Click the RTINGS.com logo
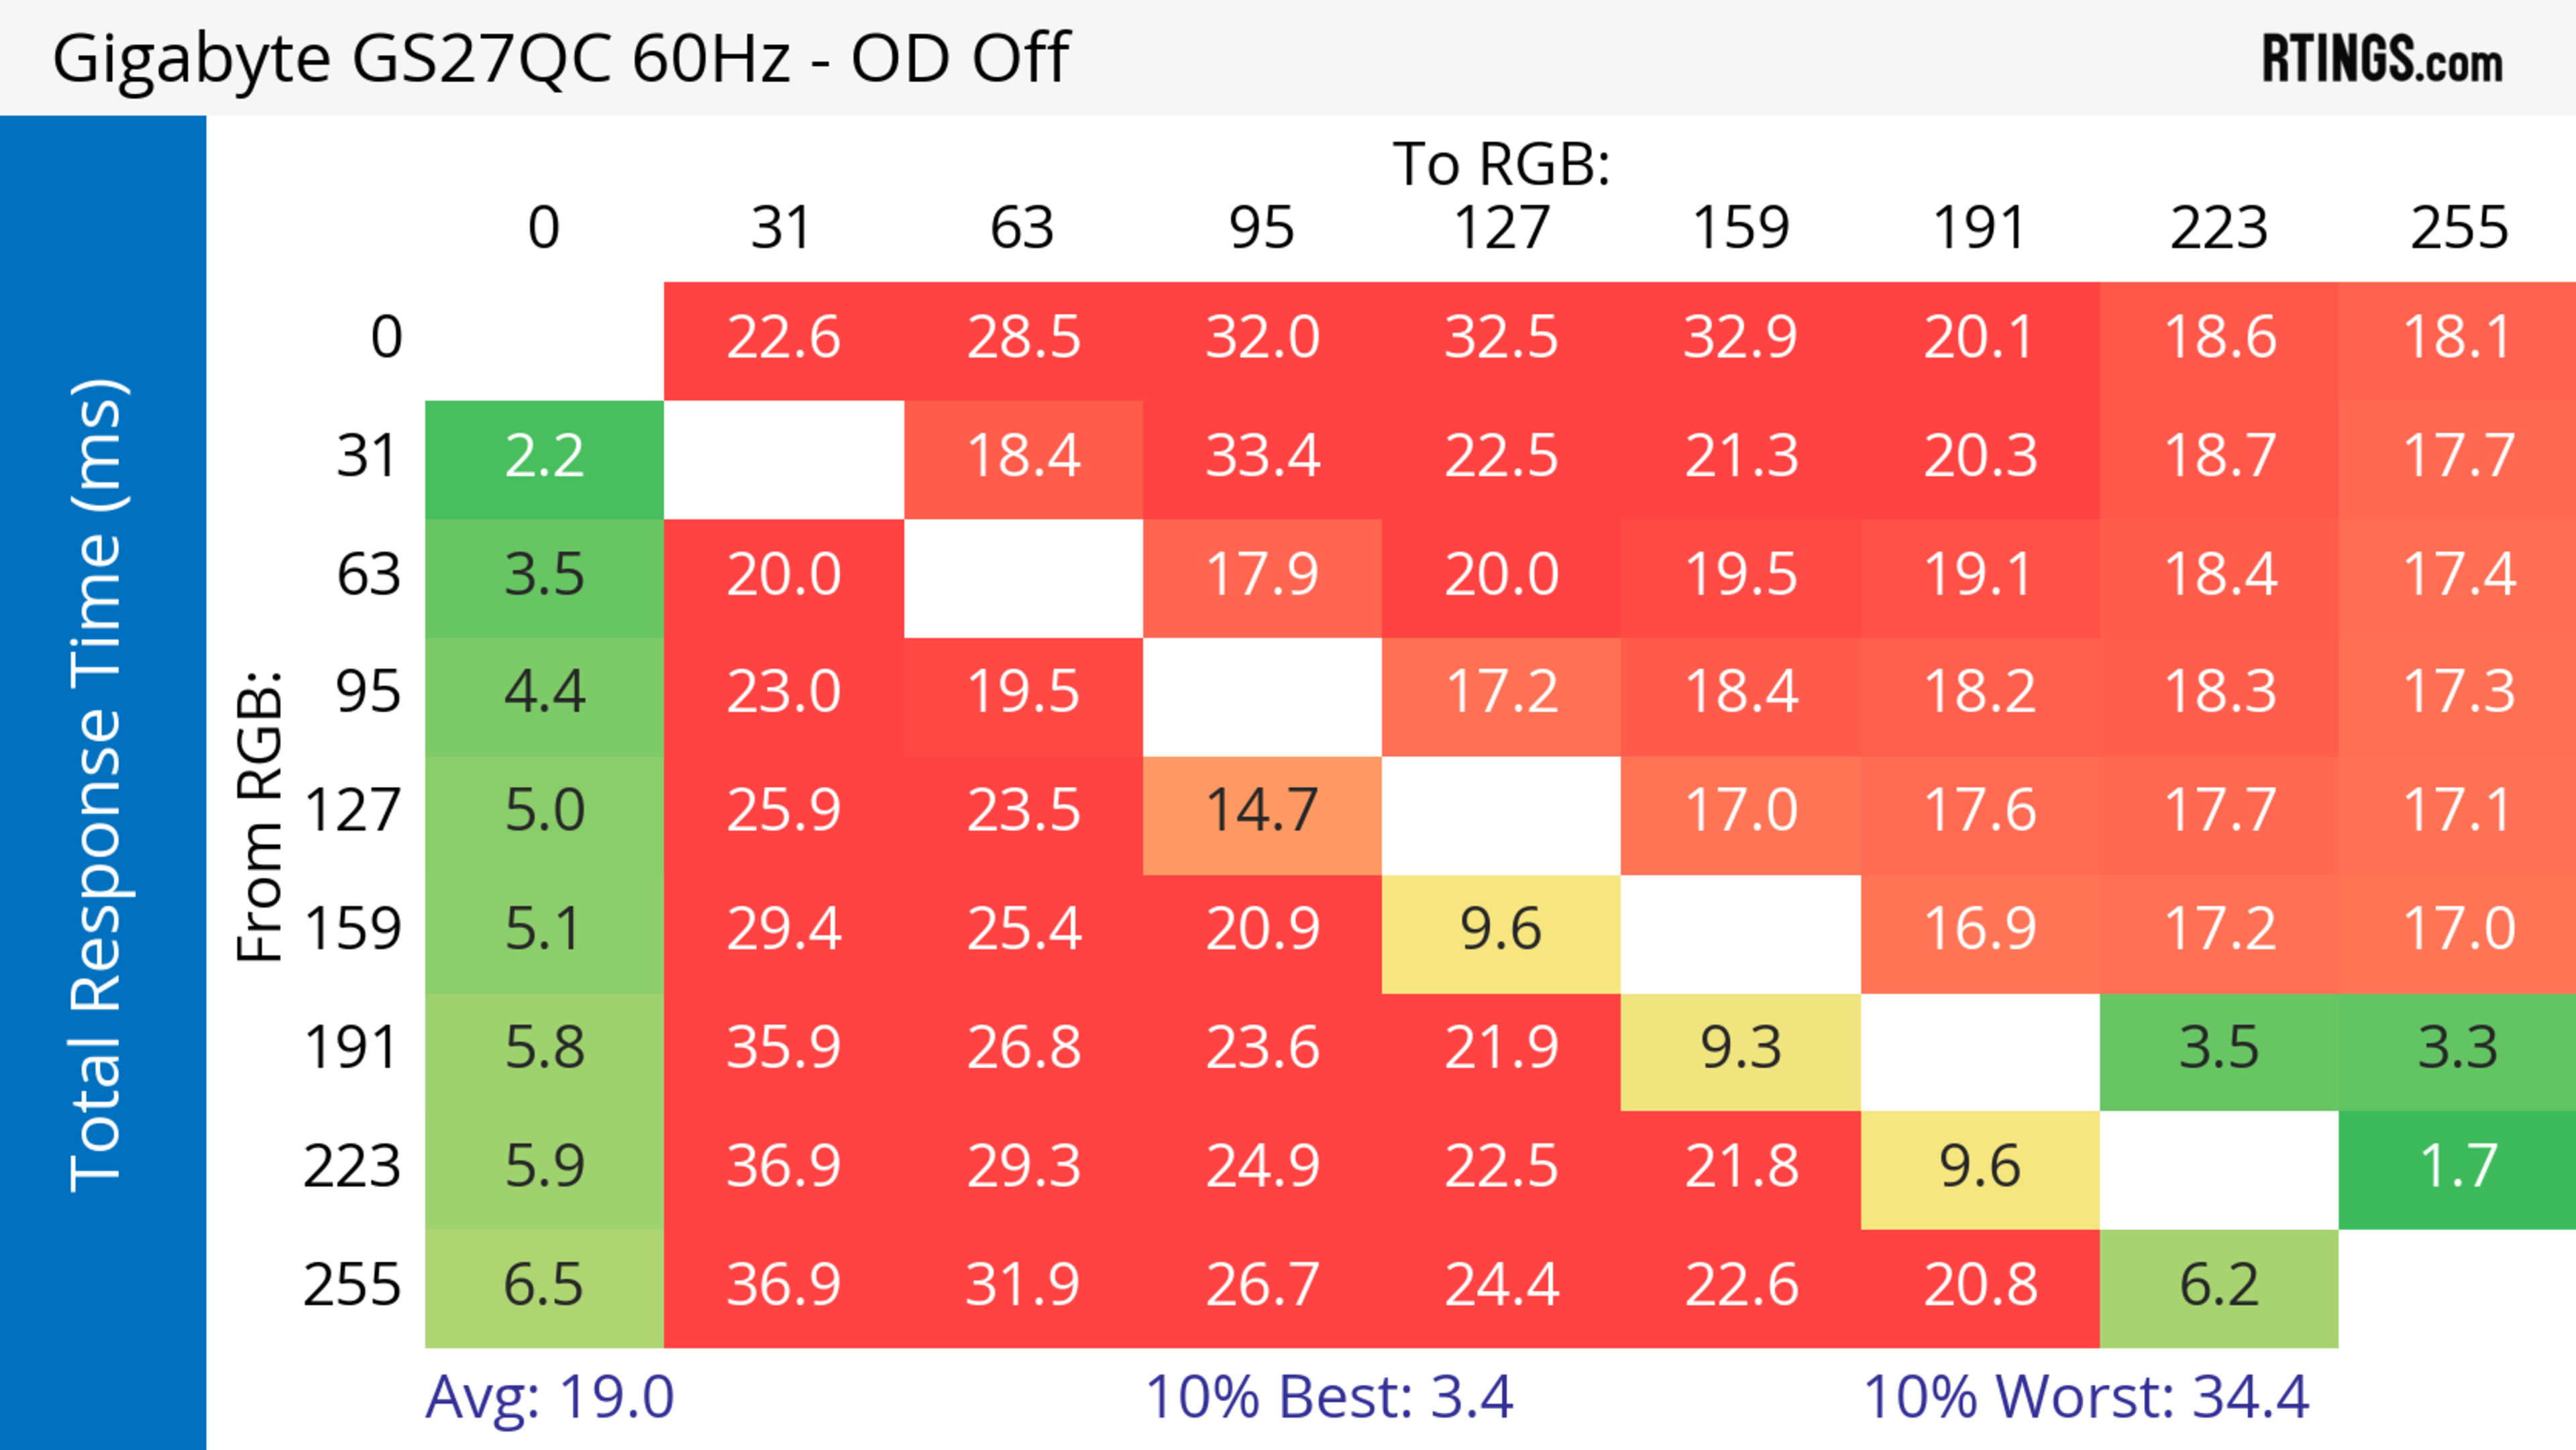 (x=2381, y=59)
